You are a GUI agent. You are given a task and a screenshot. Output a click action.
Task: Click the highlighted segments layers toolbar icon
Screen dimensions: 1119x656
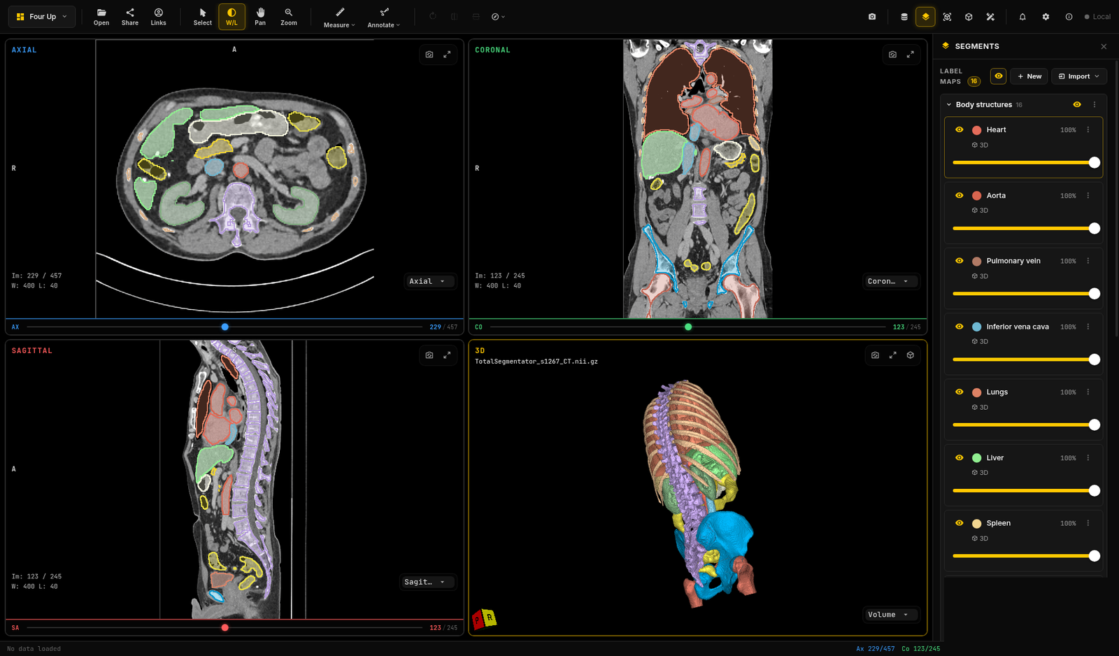point(925,17)
